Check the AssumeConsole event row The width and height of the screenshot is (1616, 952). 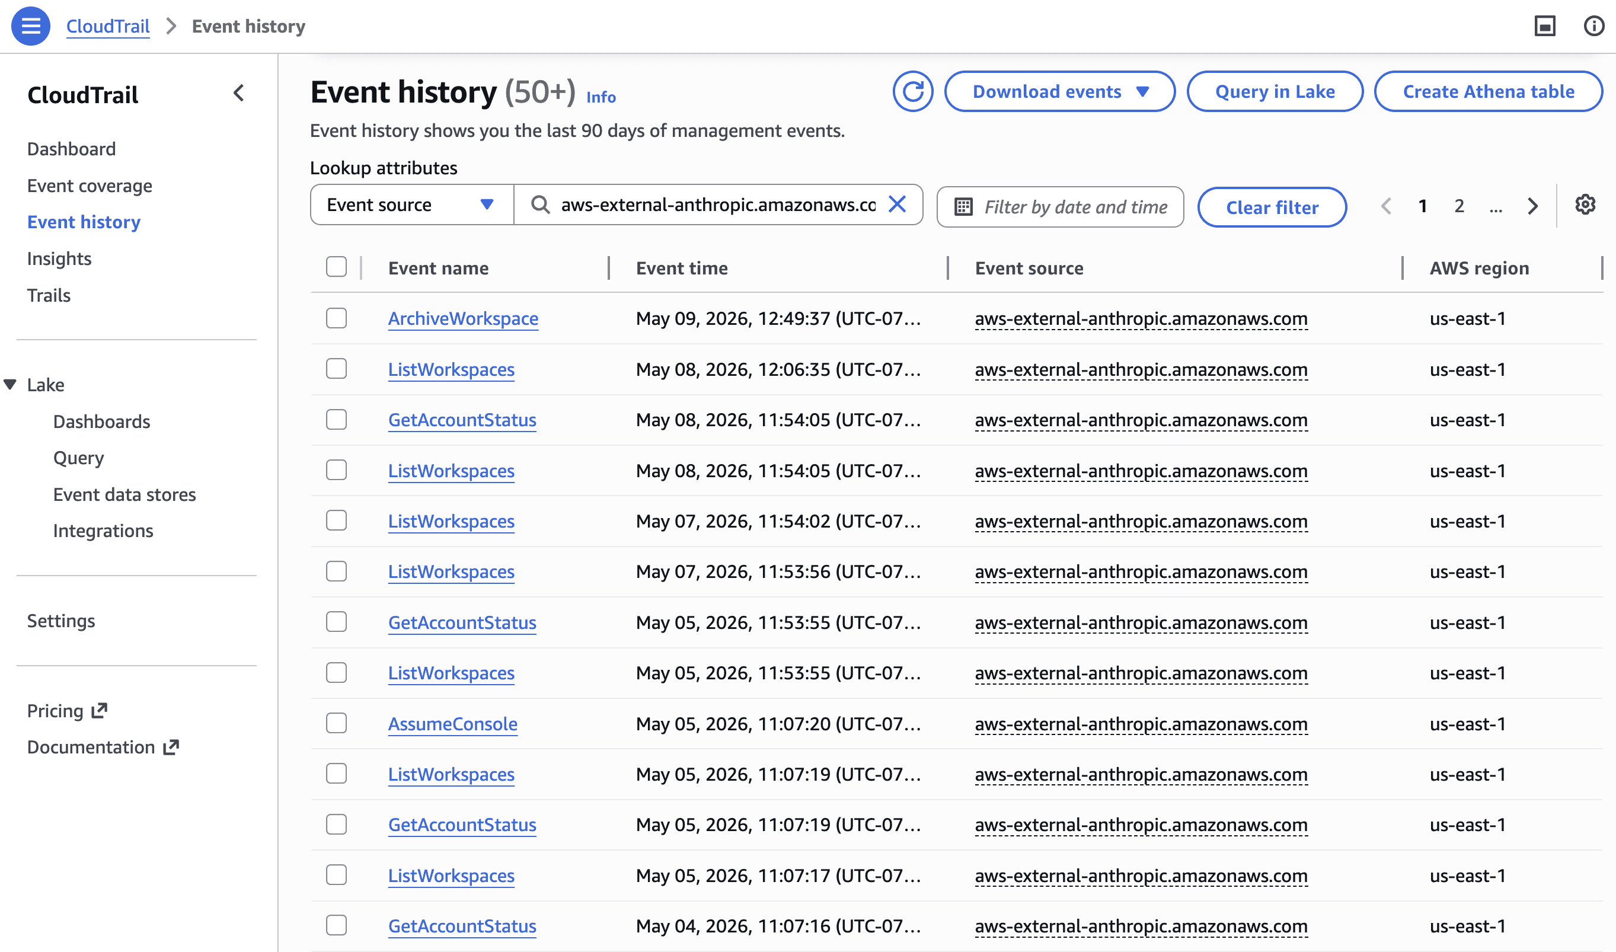click(336, 724)
